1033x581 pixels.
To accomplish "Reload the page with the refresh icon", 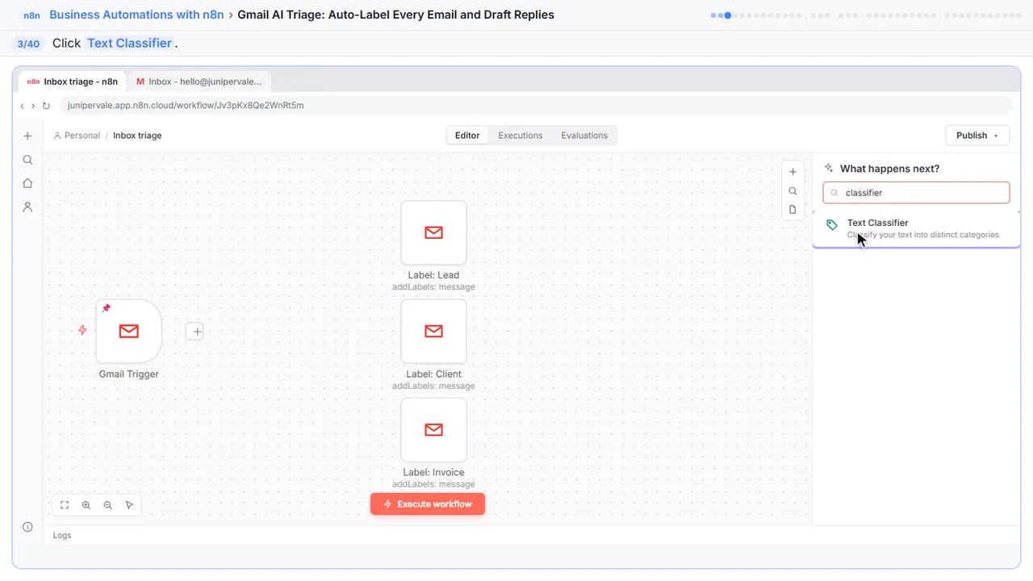I will [46, 106].
